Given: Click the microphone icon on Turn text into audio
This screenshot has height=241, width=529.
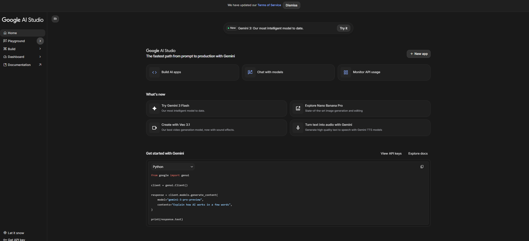Looking at the screenshot, I should [x=298, y=128].
